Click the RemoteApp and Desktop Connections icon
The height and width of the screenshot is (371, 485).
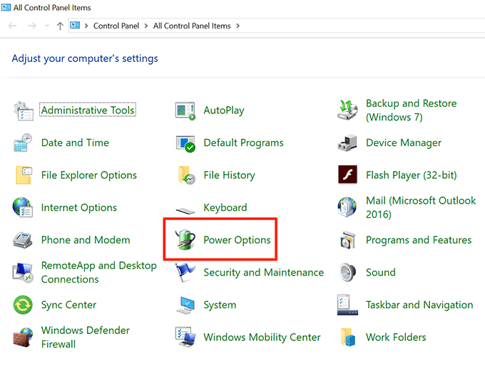[x=23, y=273]
